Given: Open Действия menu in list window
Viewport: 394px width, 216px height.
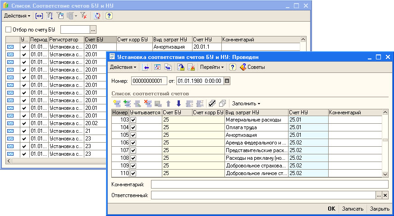Looking at the screenshot, I should (17, 16).
